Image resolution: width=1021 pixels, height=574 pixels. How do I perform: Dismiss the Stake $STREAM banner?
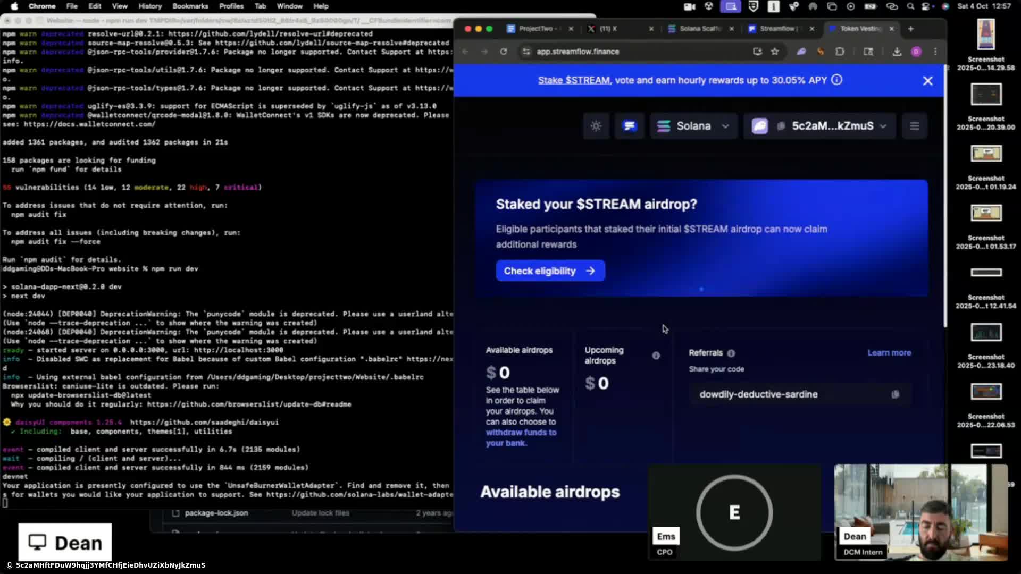pos(927,81)
